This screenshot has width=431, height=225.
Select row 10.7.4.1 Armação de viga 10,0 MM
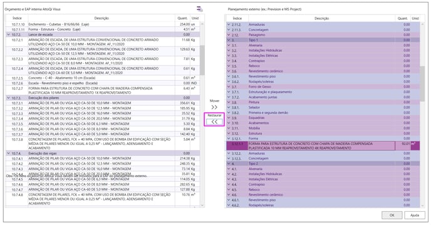[103, 158]
